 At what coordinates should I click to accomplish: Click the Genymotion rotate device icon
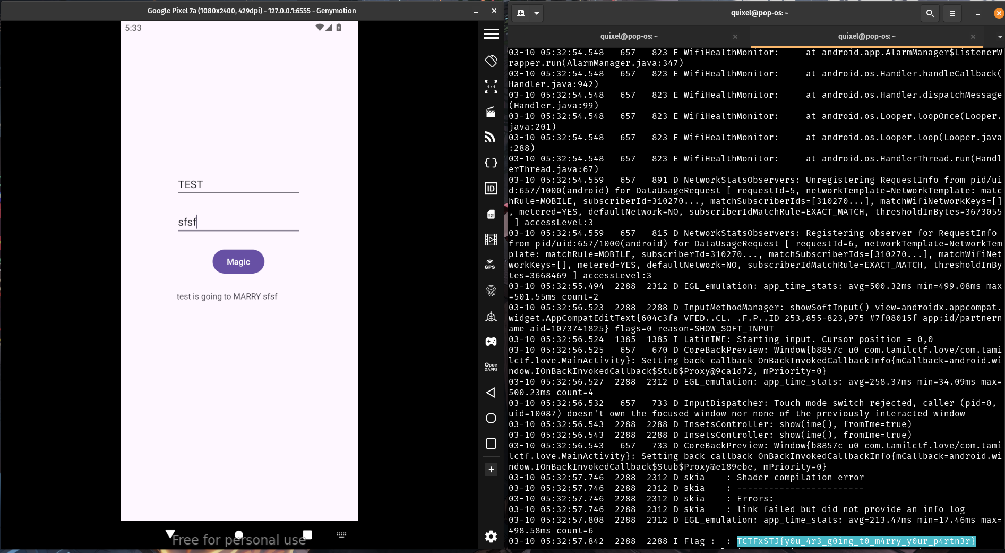point(491,61)
